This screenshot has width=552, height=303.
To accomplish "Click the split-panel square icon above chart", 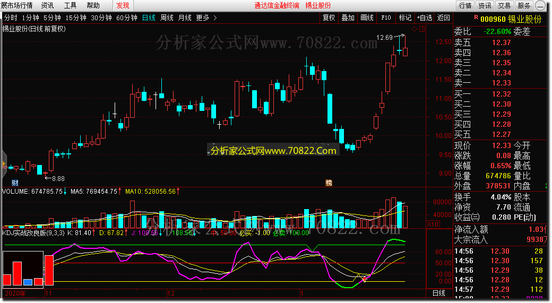I will point(422,29).
